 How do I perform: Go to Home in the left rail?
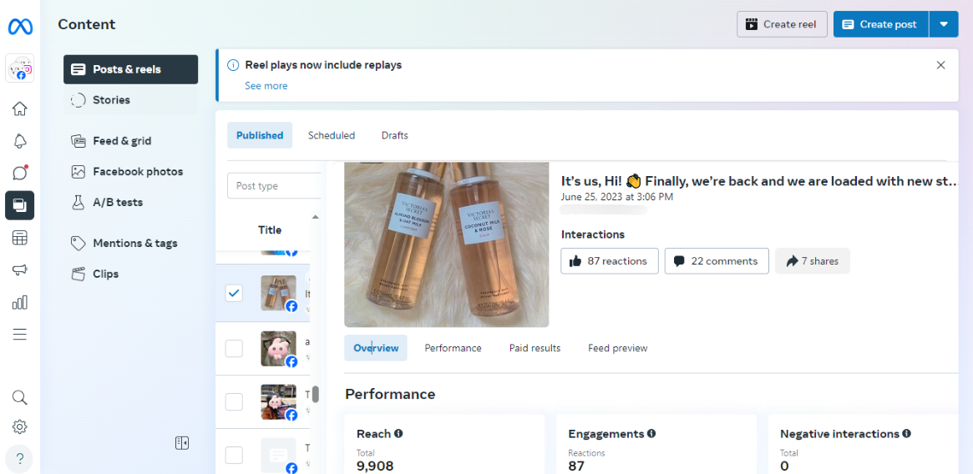point(20,108)
